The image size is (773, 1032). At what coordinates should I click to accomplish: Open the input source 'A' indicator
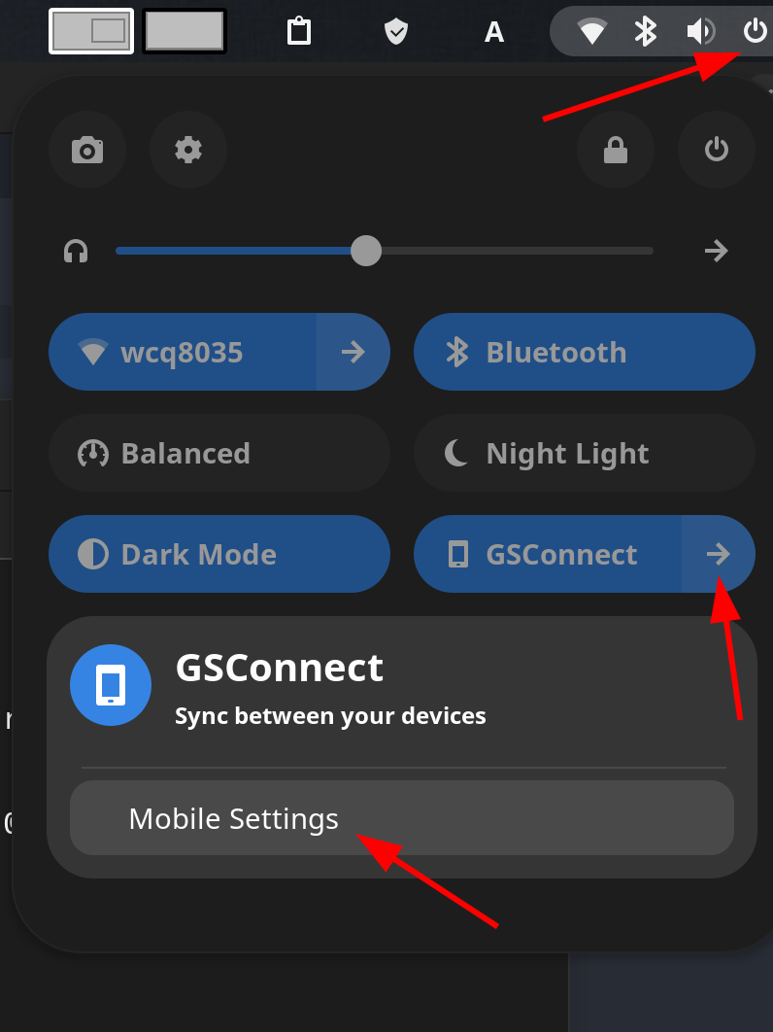494,32
